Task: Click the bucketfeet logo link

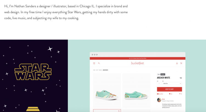Action: (137, 63)
